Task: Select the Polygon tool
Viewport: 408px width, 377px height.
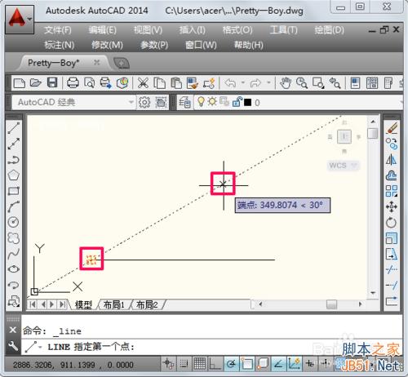Action: pos(13,175)
